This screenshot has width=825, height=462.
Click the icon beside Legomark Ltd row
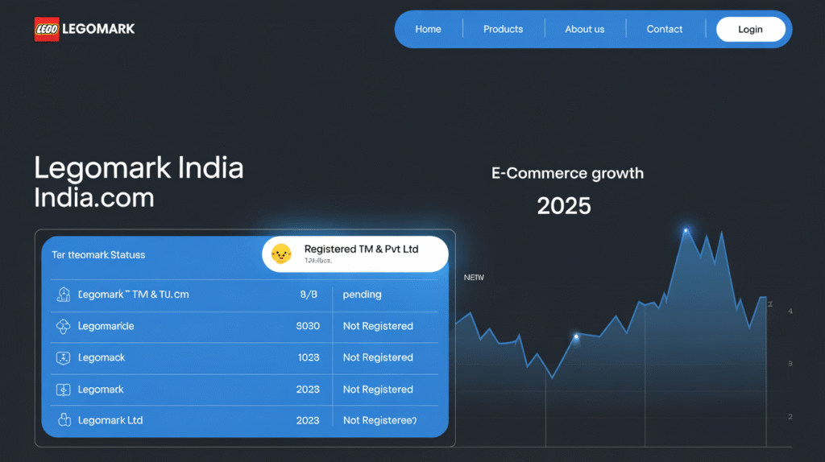click(x=64, y=420)
